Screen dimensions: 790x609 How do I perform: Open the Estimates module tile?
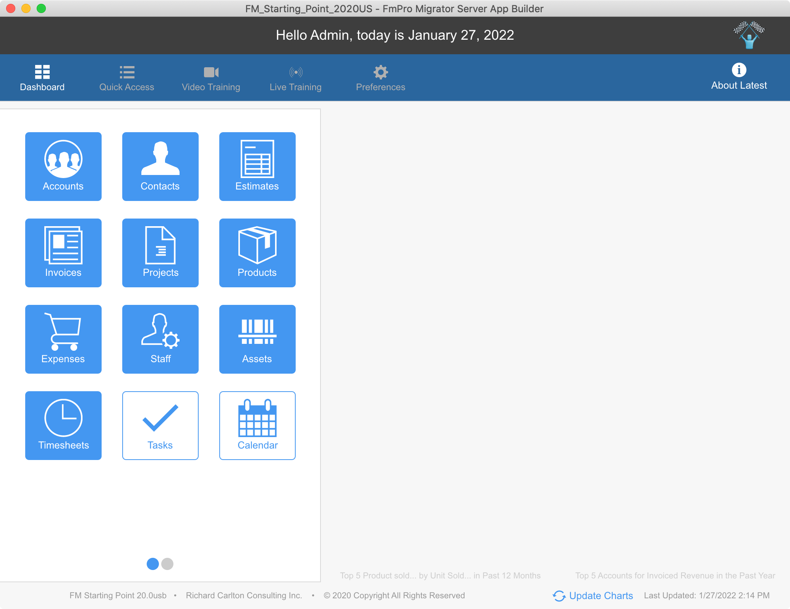point(257,167)
